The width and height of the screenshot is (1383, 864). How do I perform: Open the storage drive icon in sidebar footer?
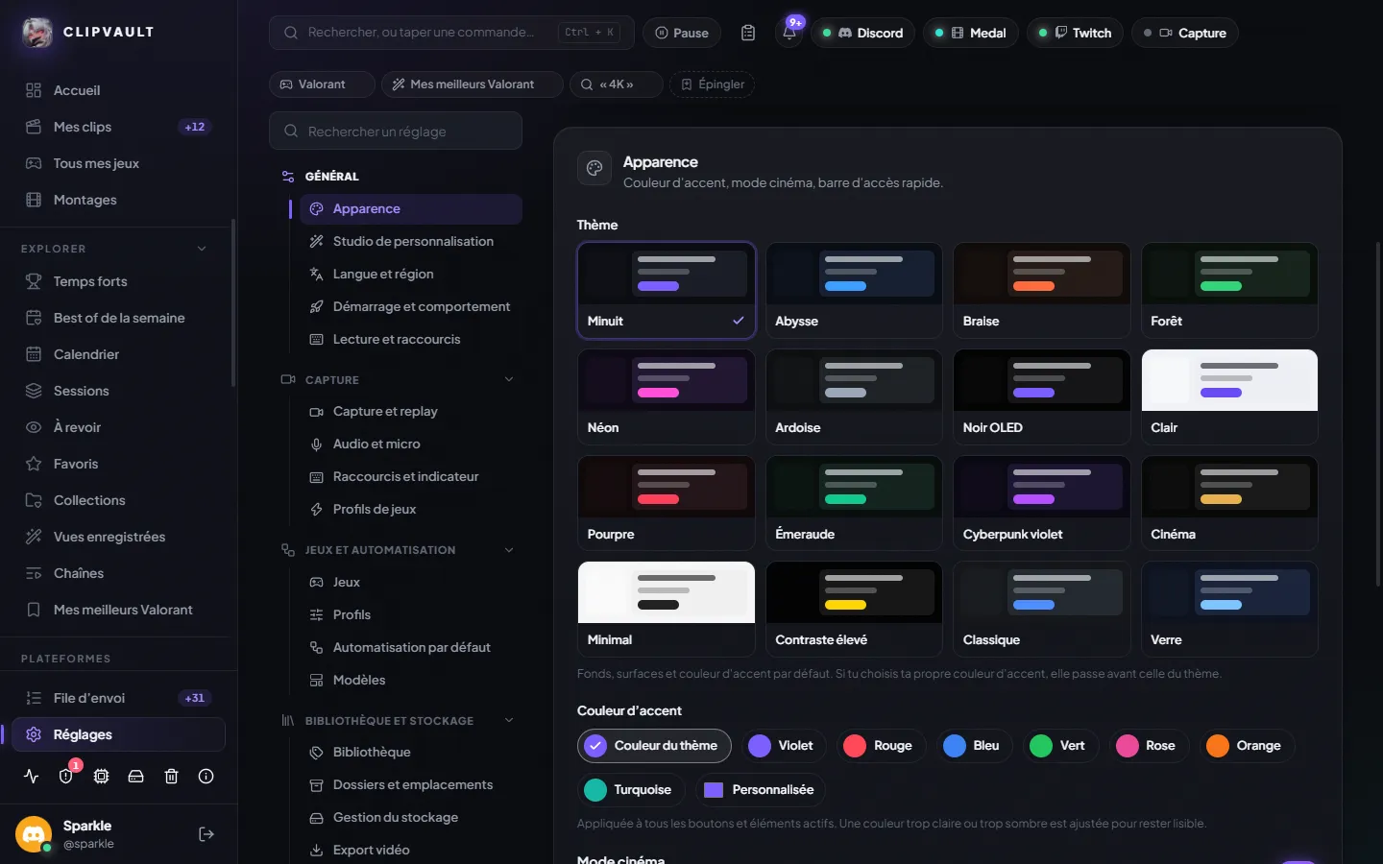[136, 777]
